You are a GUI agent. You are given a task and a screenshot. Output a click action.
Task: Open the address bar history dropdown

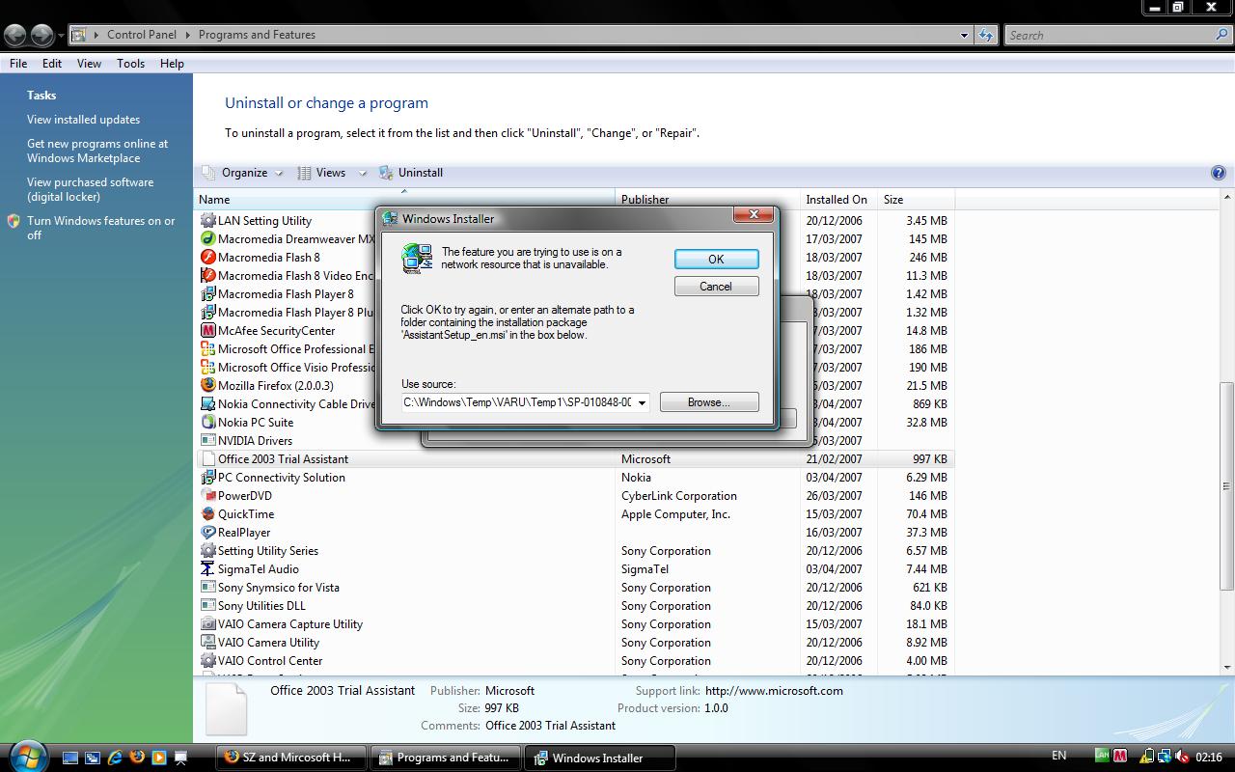(x=964, y=35)
